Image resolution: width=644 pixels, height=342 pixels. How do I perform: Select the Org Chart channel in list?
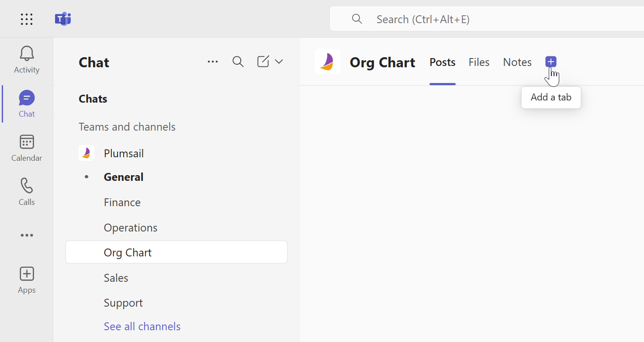[177, 252]
